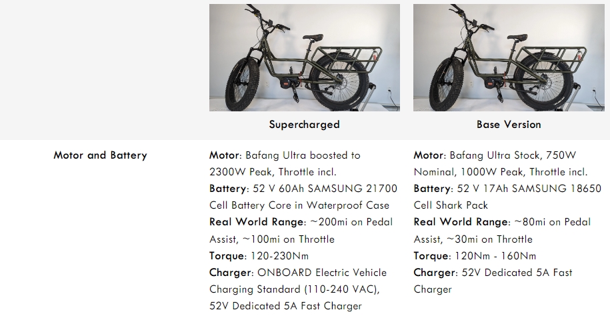Screen dimensions: 610x318
Task: Click the "52V Dedicated 5A Fast Charger" Supercharged line
Action: (285, 306)
